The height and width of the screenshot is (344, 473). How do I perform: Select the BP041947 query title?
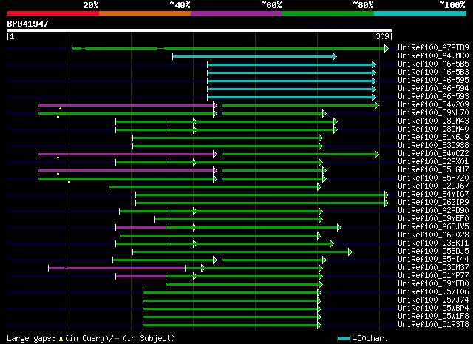(27, 24)
